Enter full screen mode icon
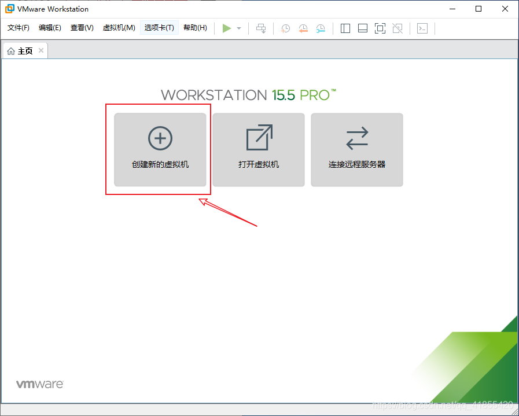Viewport: 519px width, 416px height. coord(380,28)
